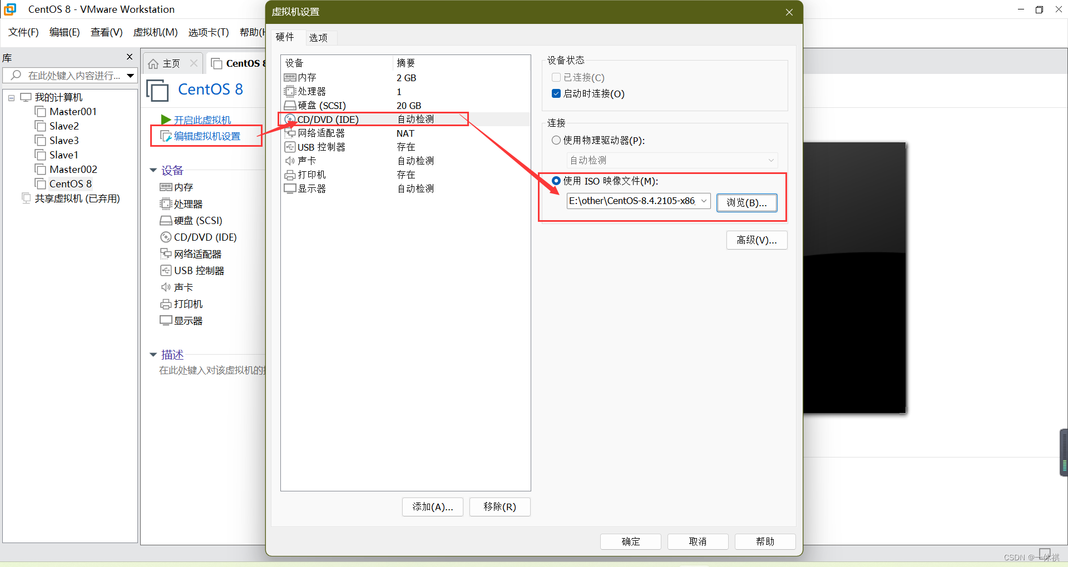Click the sound card icon in the dialog list
The height and width of the screenshot is (567, 1068).
coord(290,161)
